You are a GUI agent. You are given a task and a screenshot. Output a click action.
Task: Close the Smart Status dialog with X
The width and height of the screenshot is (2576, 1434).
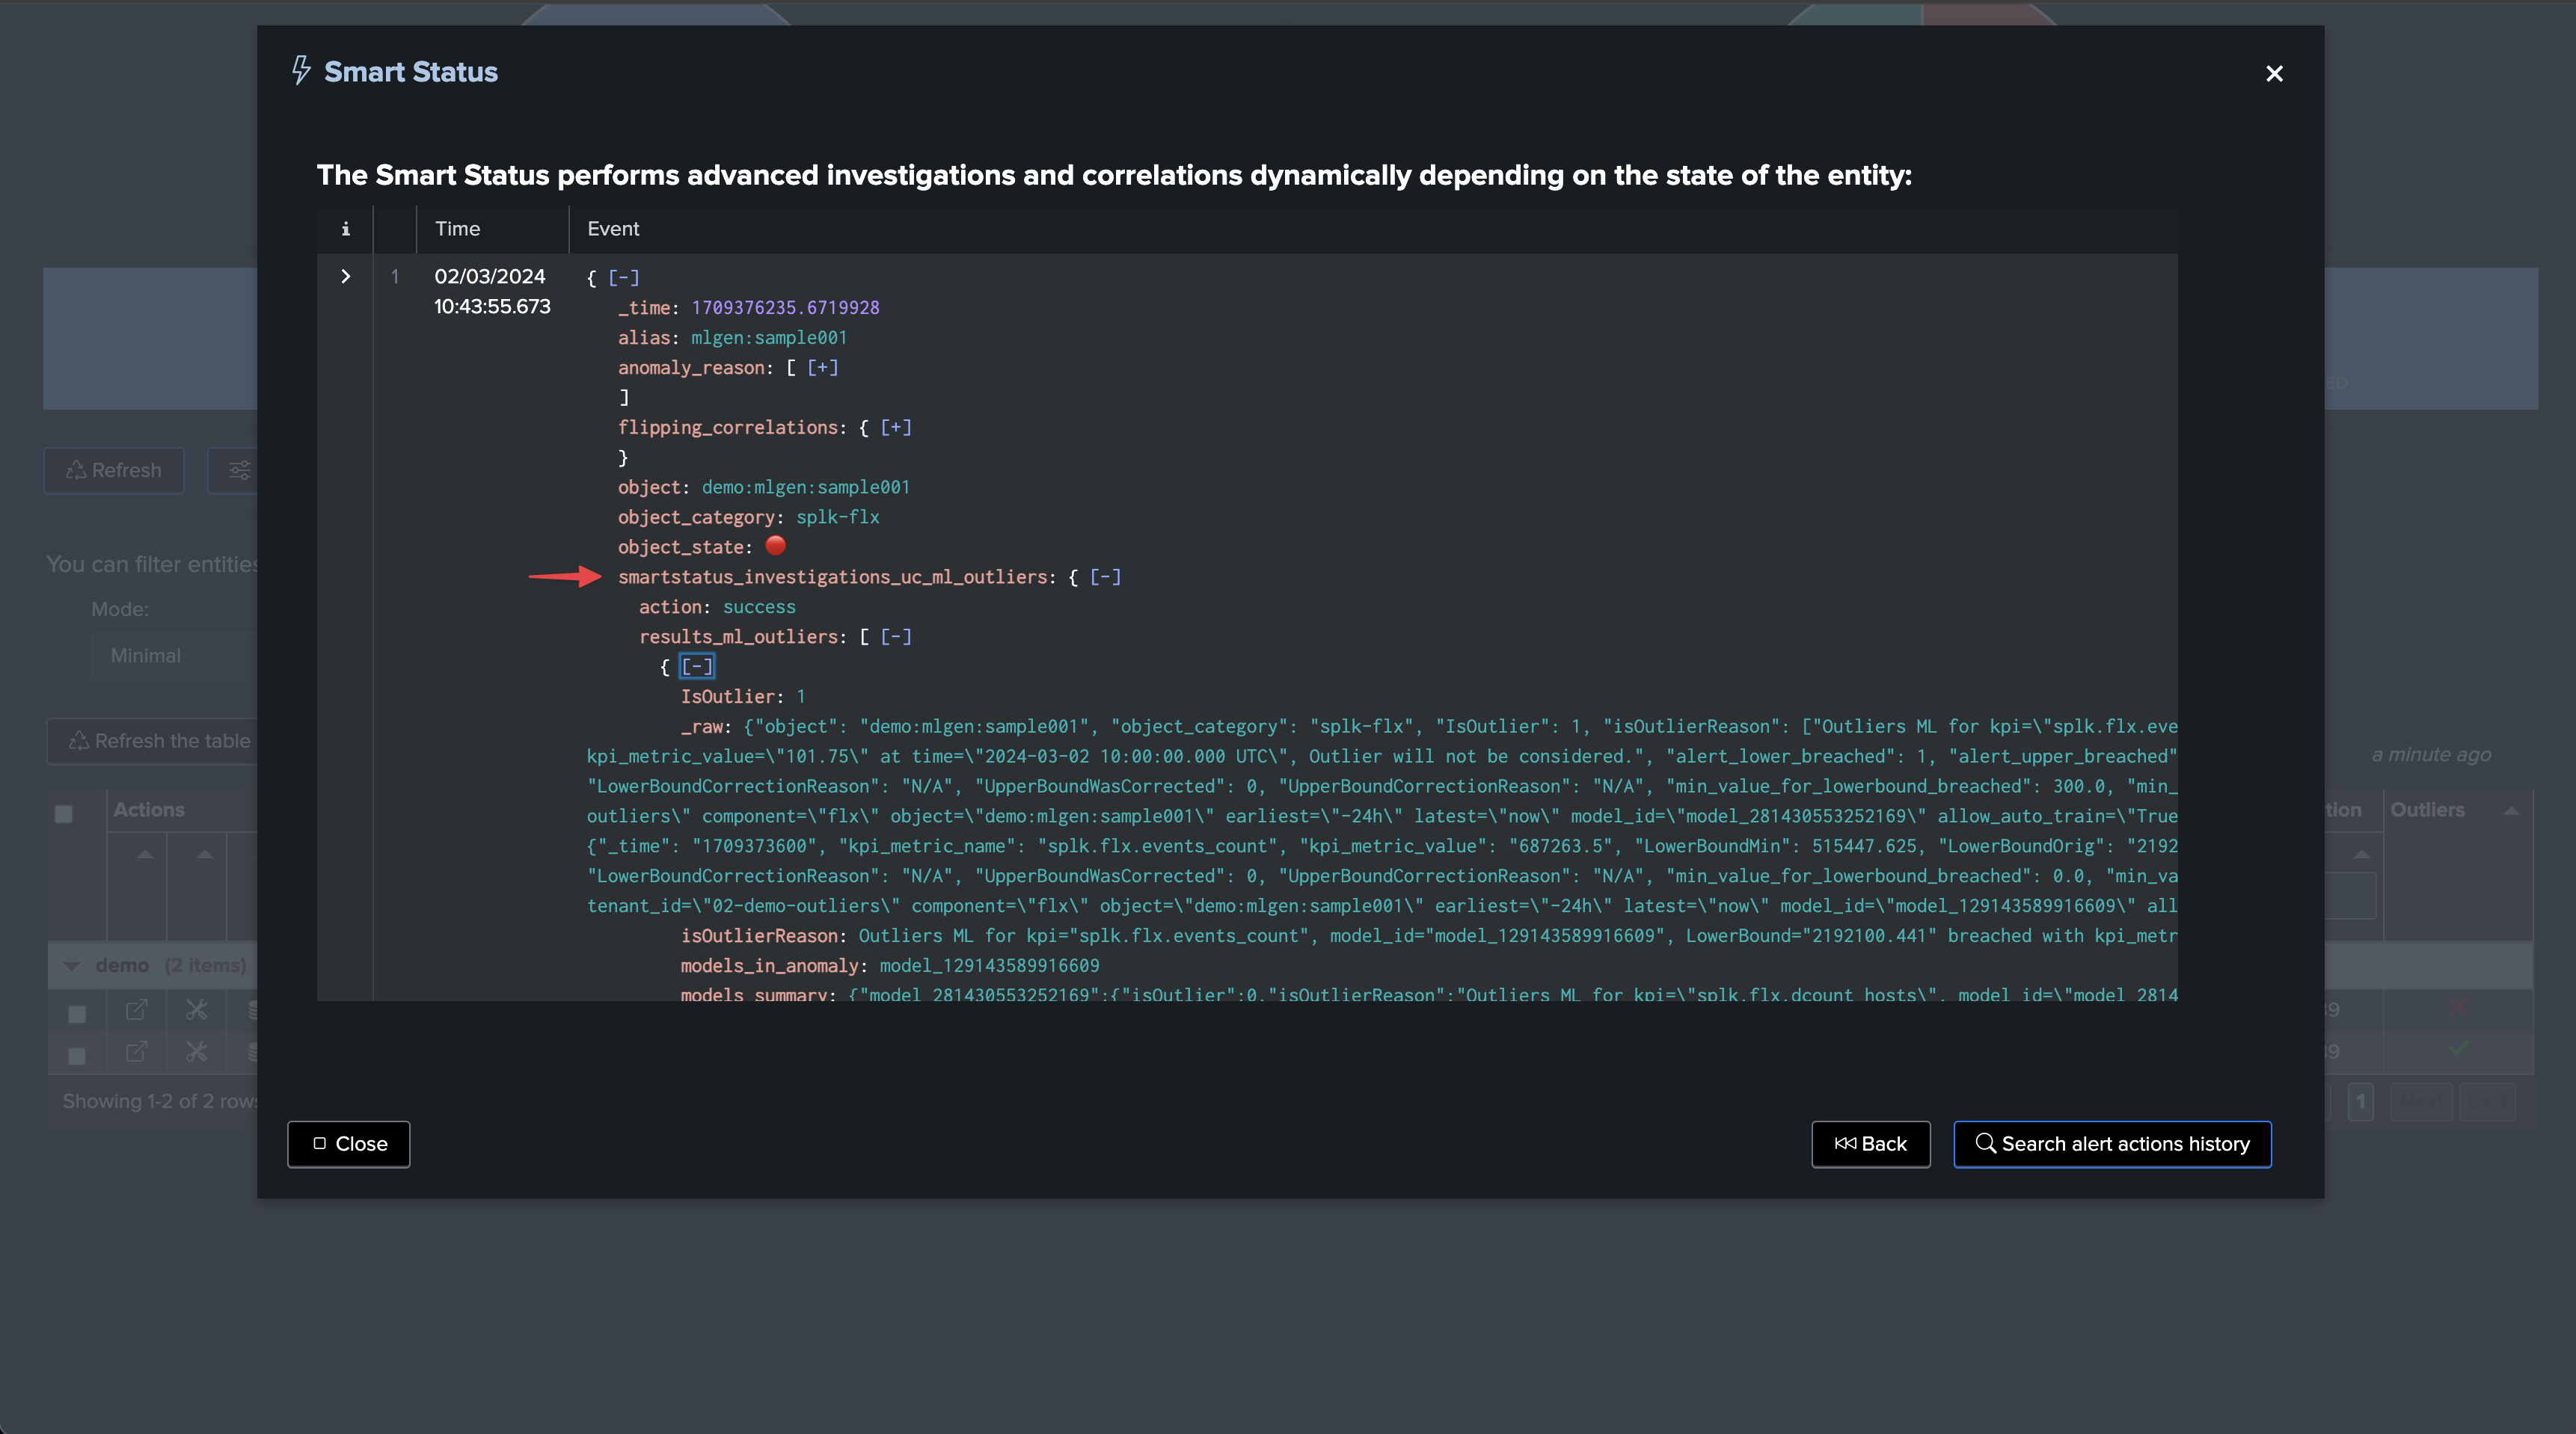click(x=2274, y=74)
